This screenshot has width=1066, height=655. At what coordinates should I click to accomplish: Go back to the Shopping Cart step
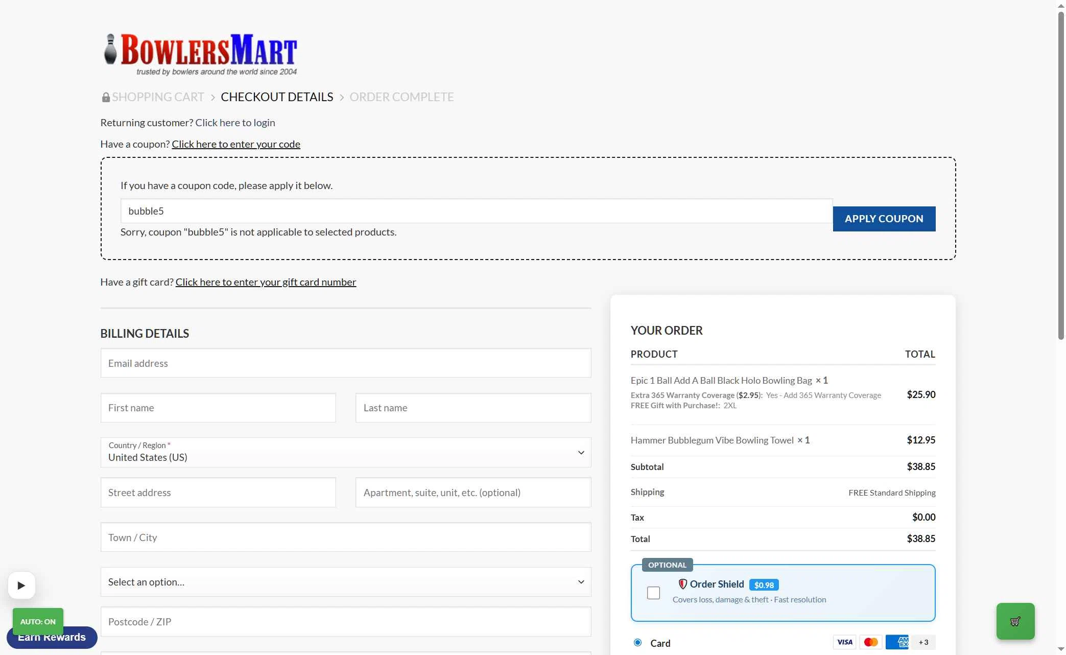point(158,97)
